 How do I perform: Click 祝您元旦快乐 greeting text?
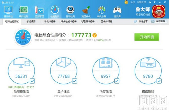pos(143,15)
